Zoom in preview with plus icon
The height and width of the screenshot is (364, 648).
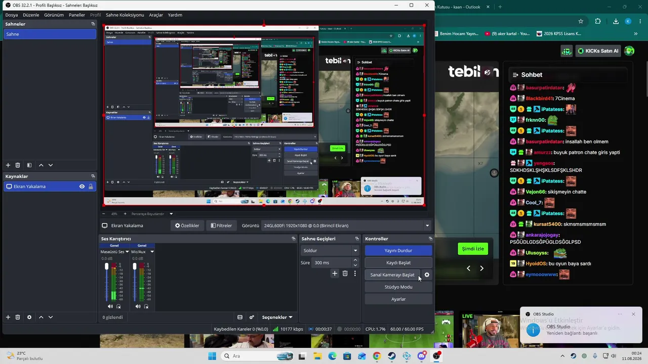tap(125, 214)
